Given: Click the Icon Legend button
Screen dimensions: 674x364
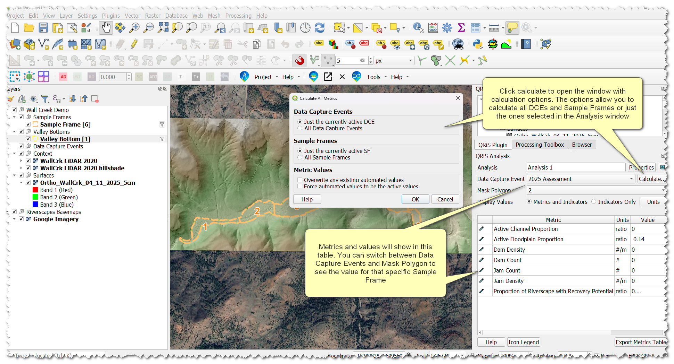Looking at the screenshot, I should pyautogui.click(x=524, y=342).
